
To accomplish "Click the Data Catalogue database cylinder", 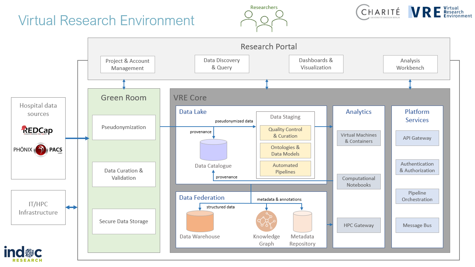I will coord(213,149).
